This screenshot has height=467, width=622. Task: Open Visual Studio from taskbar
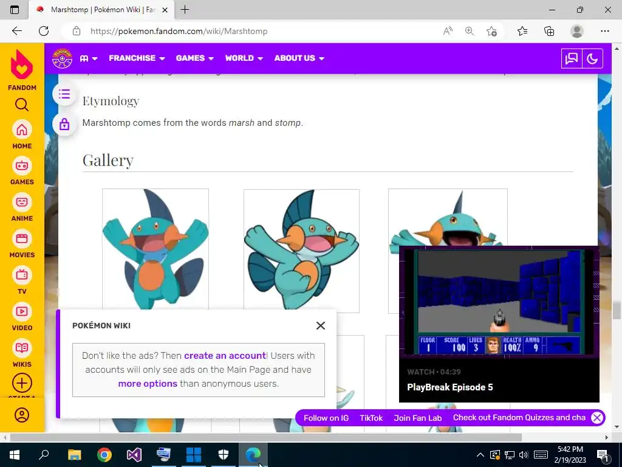click(134, 455)
